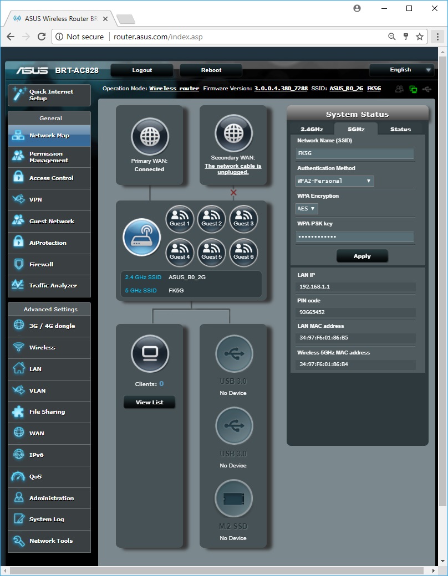Open the Authentication Method dropdown
Image resolution: width=448 pixels, height=576 pixels.
tap(335, 181)
